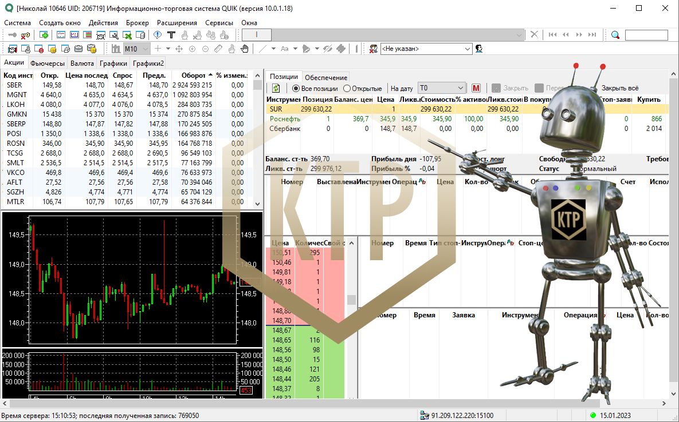Click the 150,51 ask price in order book
The image size is (679, 422).
point(281,252)
